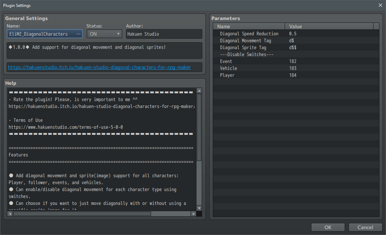
Task: Select the Vehicle disable switch parameter
Action: coord(228,68)
